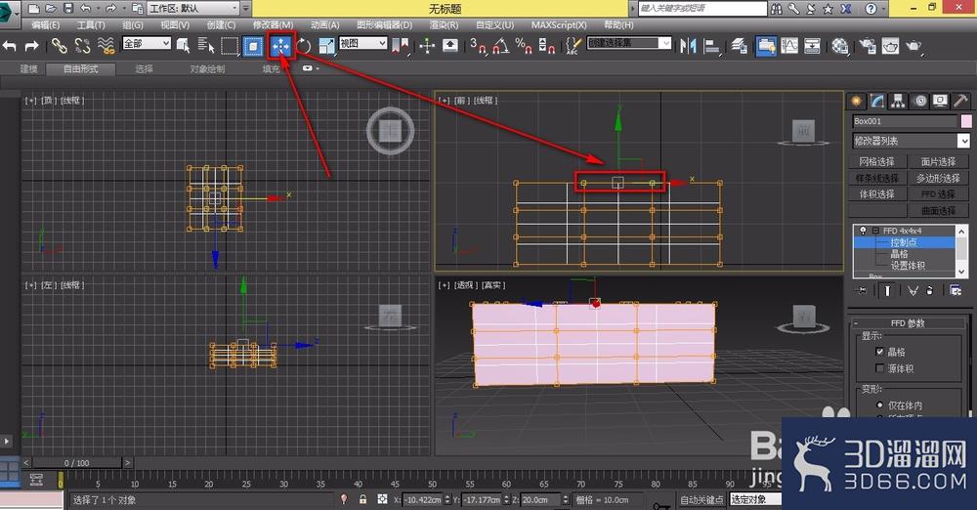The image size is (977, 510).
Task: Open the MAXScript(X) menu
Action: 559,25
